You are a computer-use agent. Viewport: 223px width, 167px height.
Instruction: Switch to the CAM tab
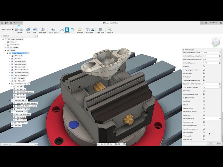pyautogui.click(x=18, y=26)
